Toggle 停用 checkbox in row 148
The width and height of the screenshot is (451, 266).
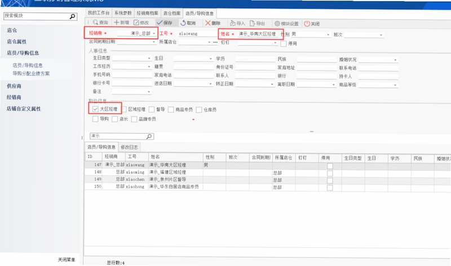[x=330, y=174]
